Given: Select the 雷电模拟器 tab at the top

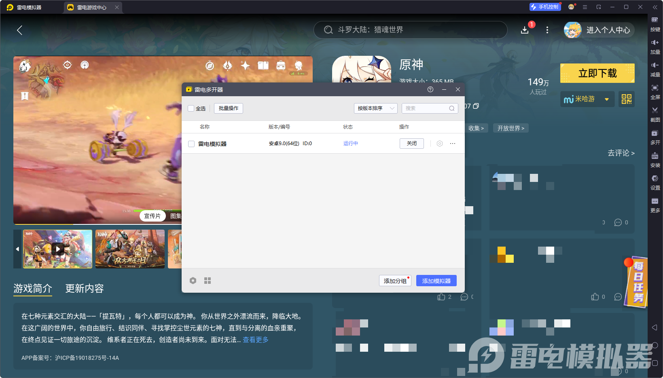Looking at the screenshot, I should [28, 7].
